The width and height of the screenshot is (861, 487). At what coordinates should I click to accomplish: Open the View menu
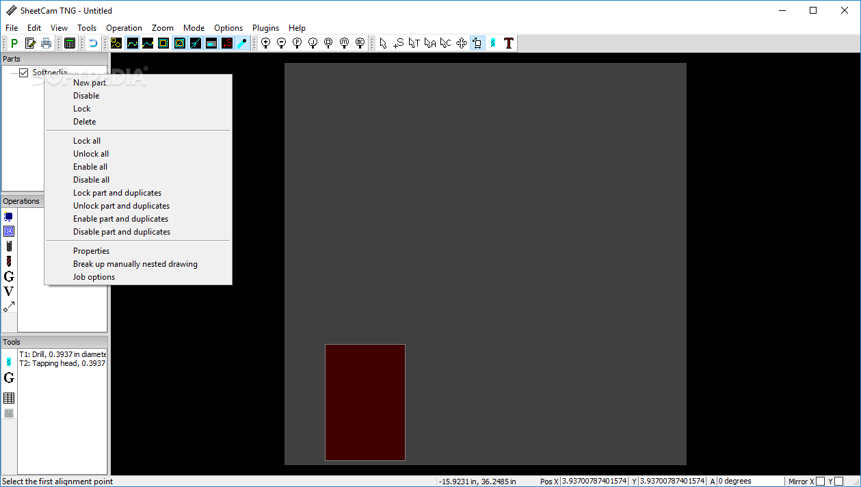[59, 28]
